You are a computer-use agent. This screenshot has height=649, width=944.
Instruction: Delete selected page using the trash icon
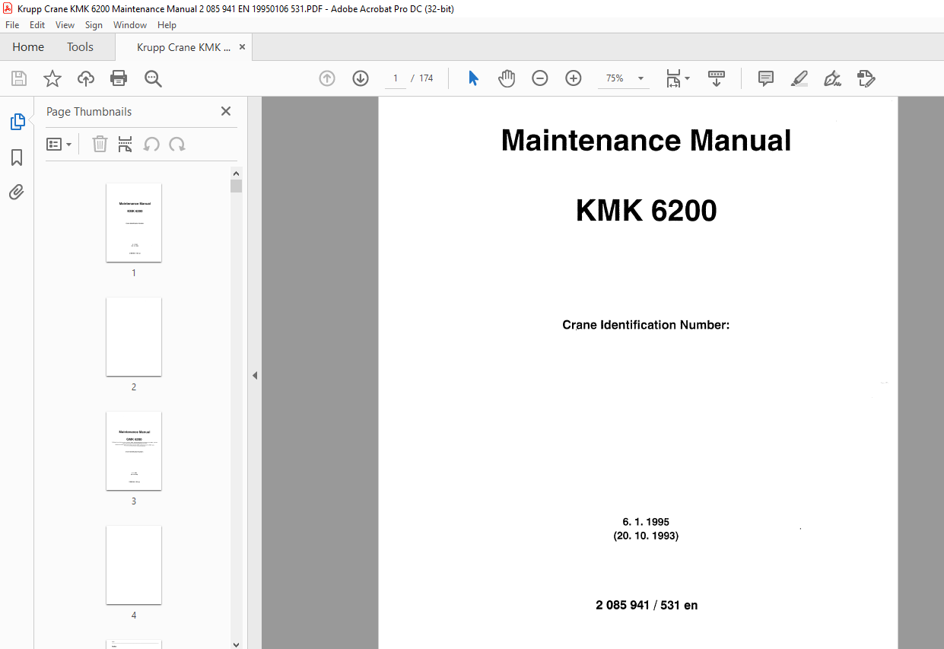(100, 144)
